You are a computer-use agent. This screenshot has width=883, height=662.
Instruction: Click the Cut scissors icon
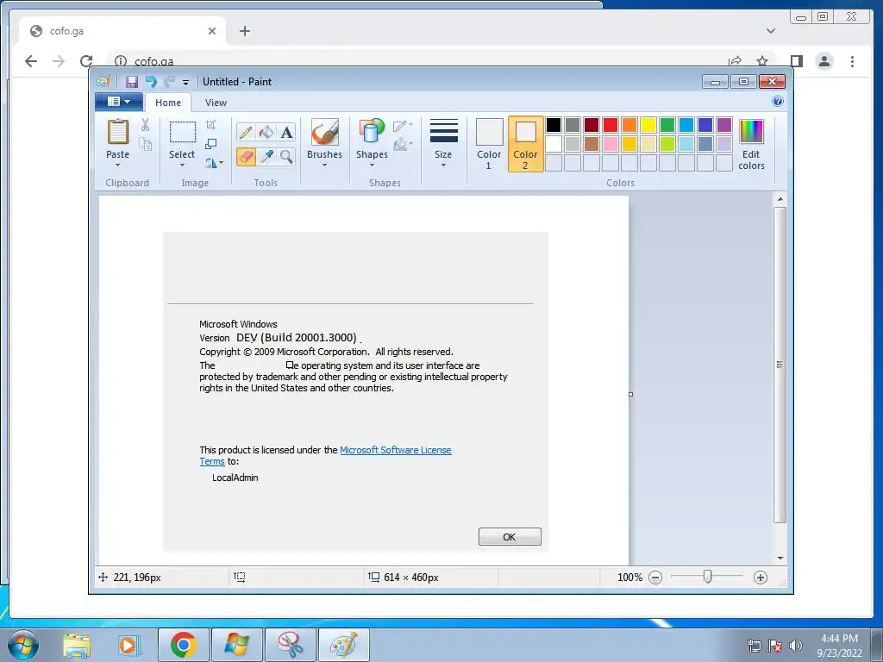point(145,124)
